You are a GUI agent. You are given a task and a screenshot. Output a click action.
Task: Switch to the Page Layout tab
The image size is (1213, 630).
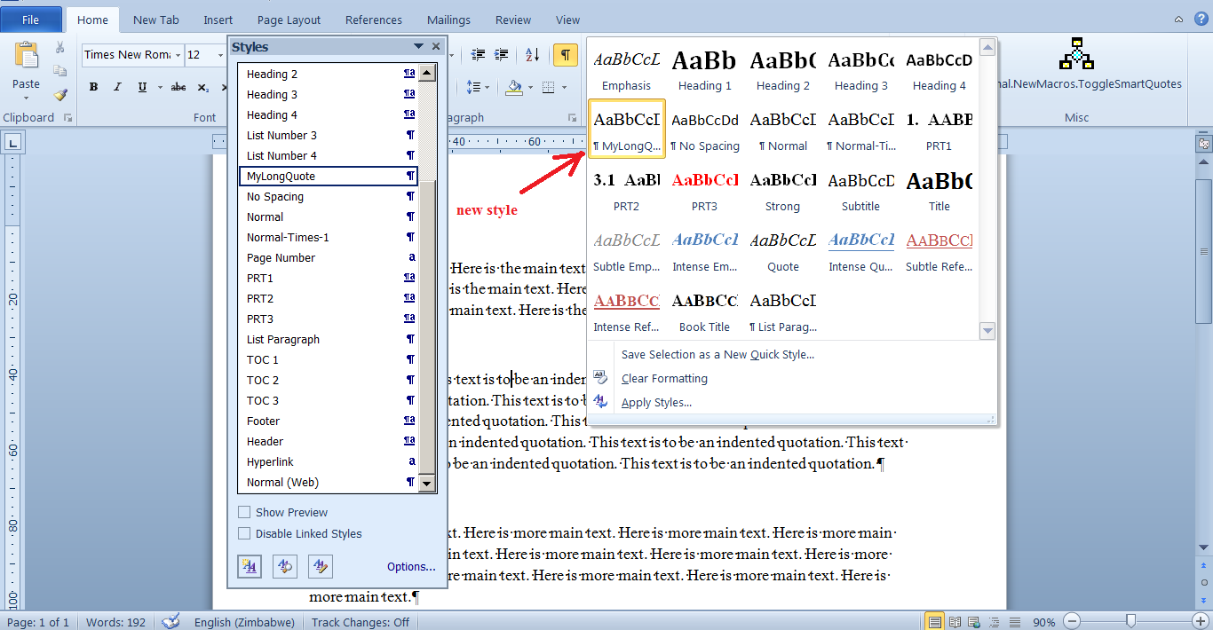pyautogui.click(x=289, y=20)
